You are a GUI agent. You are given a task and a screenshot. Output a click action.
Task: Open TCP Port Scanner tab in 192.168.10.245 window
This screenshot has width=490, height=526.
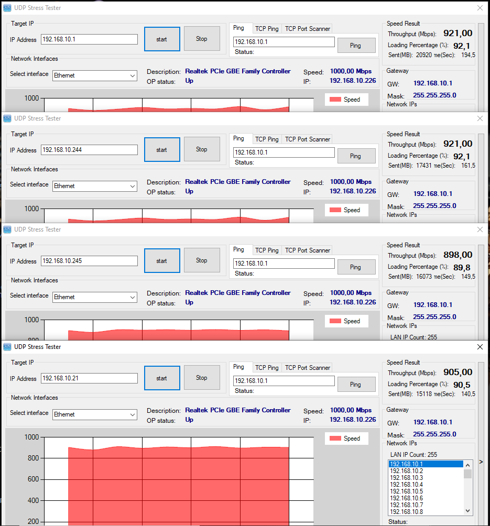[308, 250]
